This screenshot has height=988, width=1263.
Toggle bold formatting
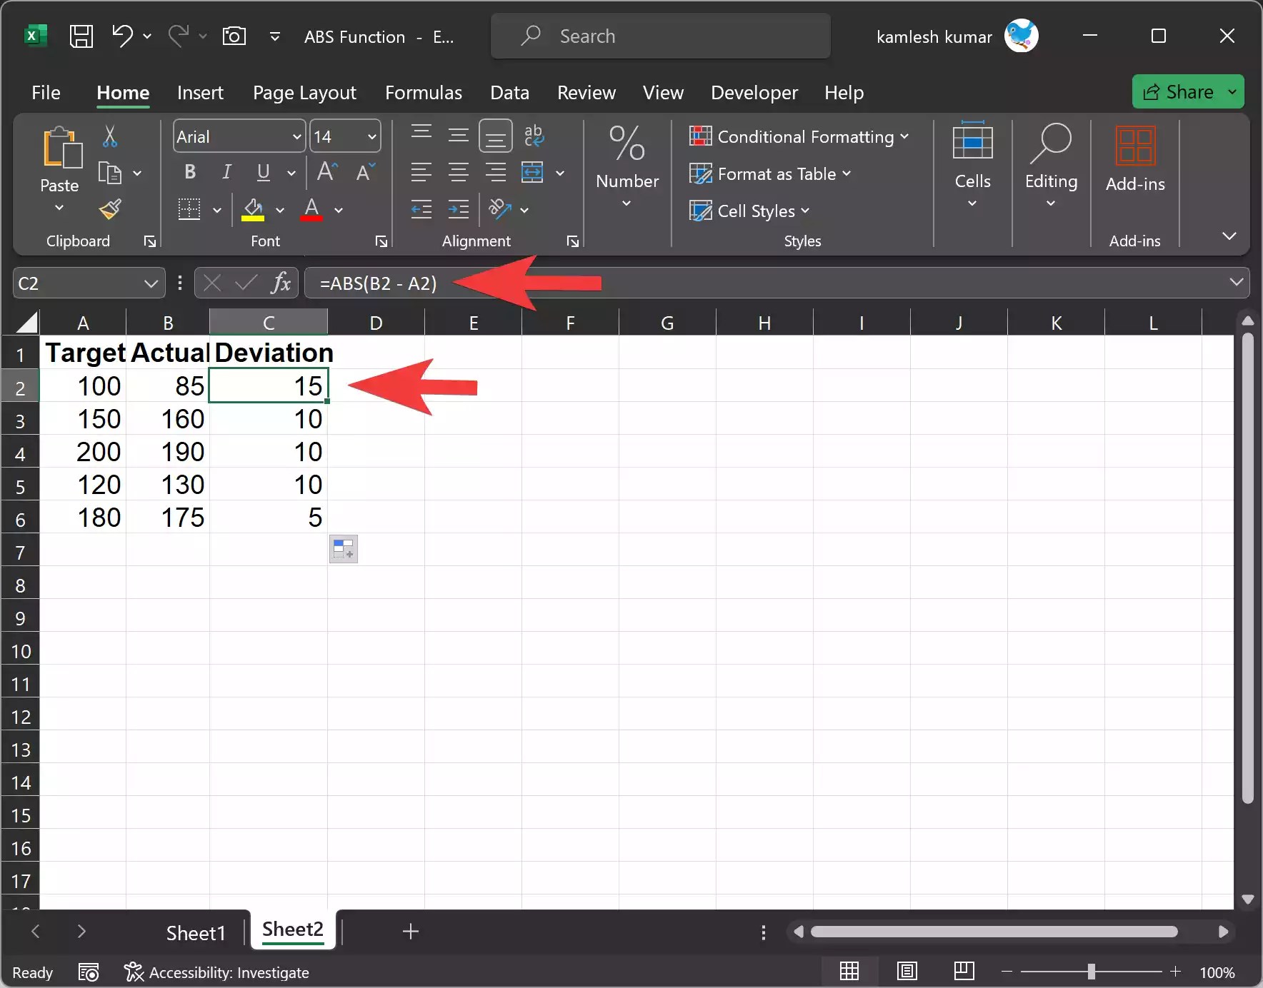(189, 172)
